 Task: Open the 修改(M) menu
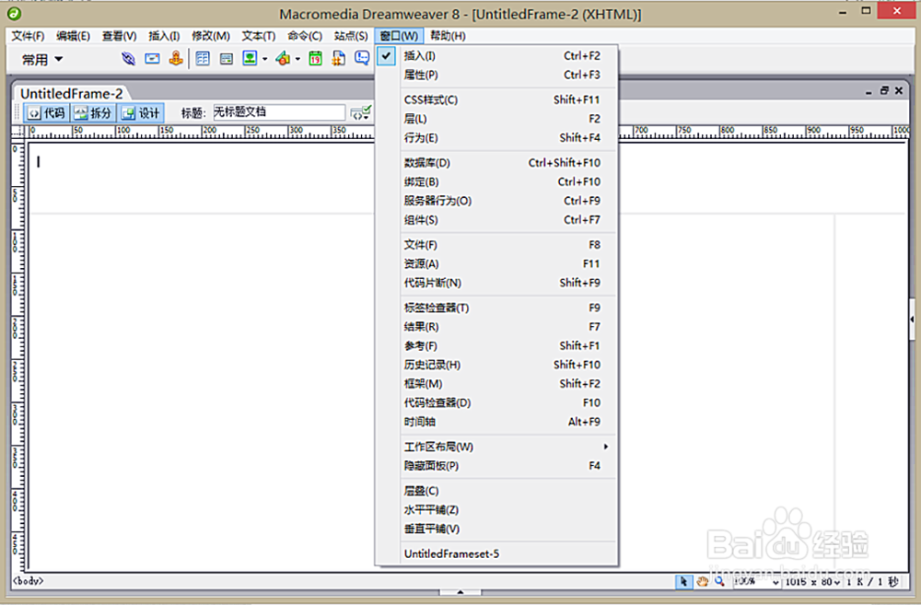[210, 36]
